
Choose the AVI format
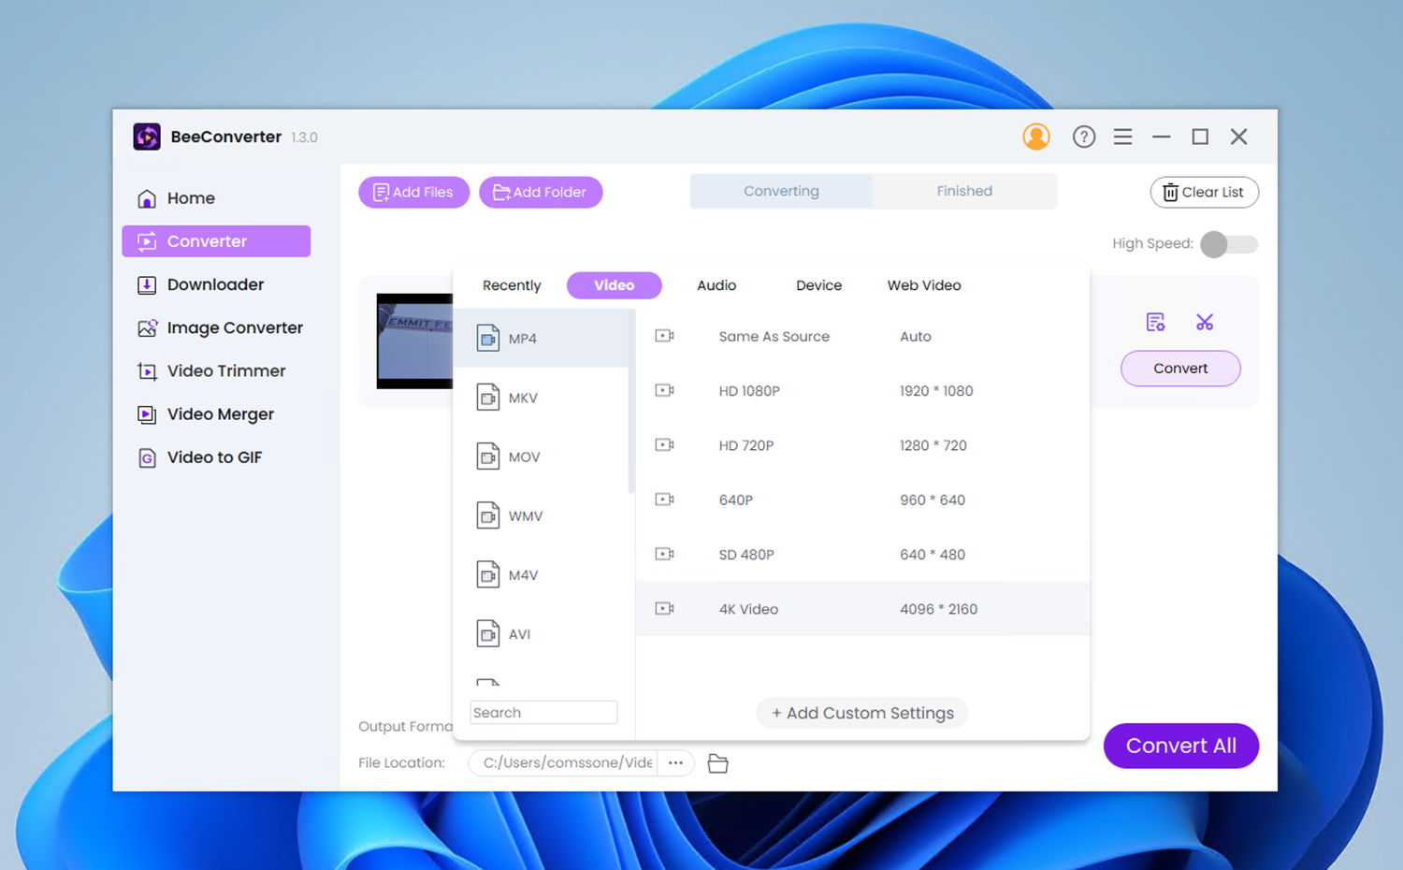541,634
